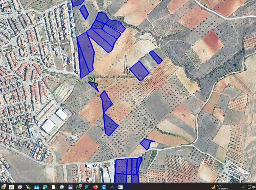This screenshot has height=190, width=256.
Task: Launch Firefox from the taskbar
Action: (x=95, y=187)
